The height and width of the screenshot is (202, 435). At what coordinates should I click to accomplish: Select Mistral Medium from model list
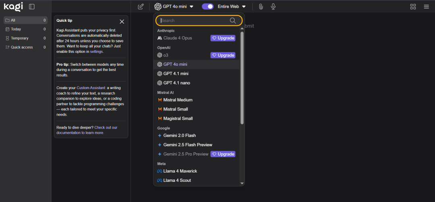pyautogui.click(x=178, y=100)
